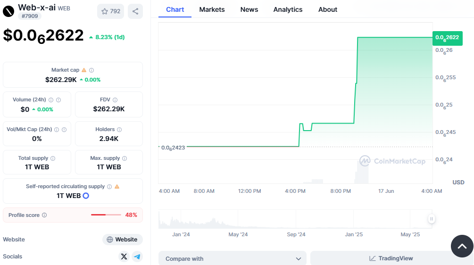The height and width of the screenshot is (265, 474).
Task: Click the 8.23% (1d) price change
Action: pyautogui.click(x=107, y=37)
